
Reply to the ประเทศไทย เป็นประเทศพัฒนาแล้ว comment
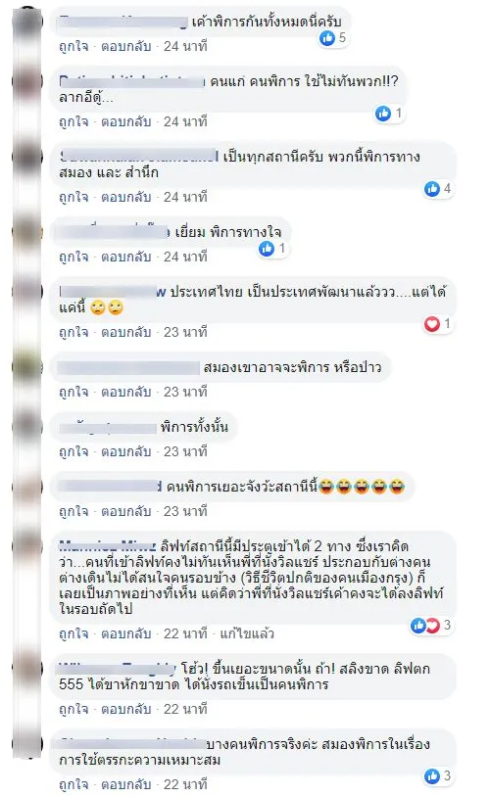(x=126, y=332)
